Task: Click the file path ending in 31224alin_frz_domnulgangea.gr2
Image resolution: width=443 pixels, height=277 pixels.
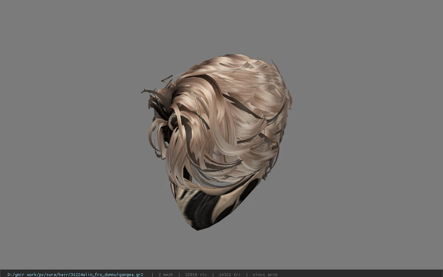Action: (x=75, y=275)
